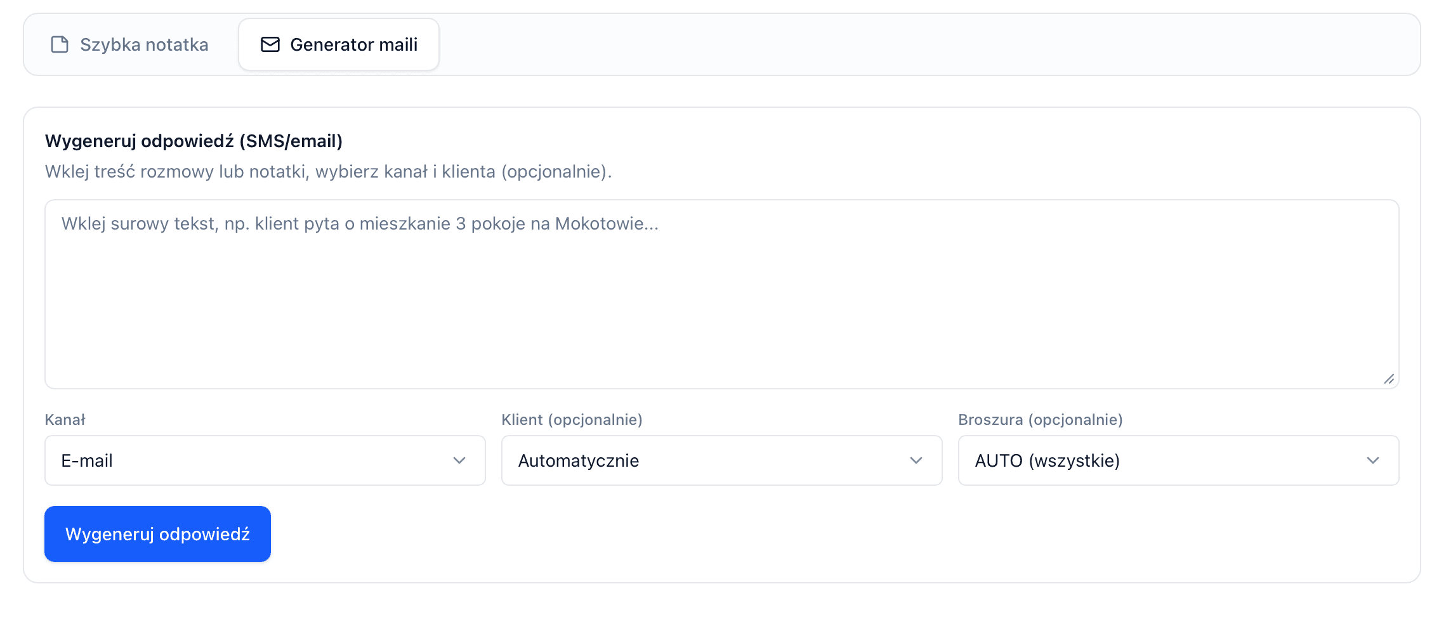This screenshot has width=1439, height=624.
Task: Switch to the Szybka notatka tab
Action: [129, 44]
